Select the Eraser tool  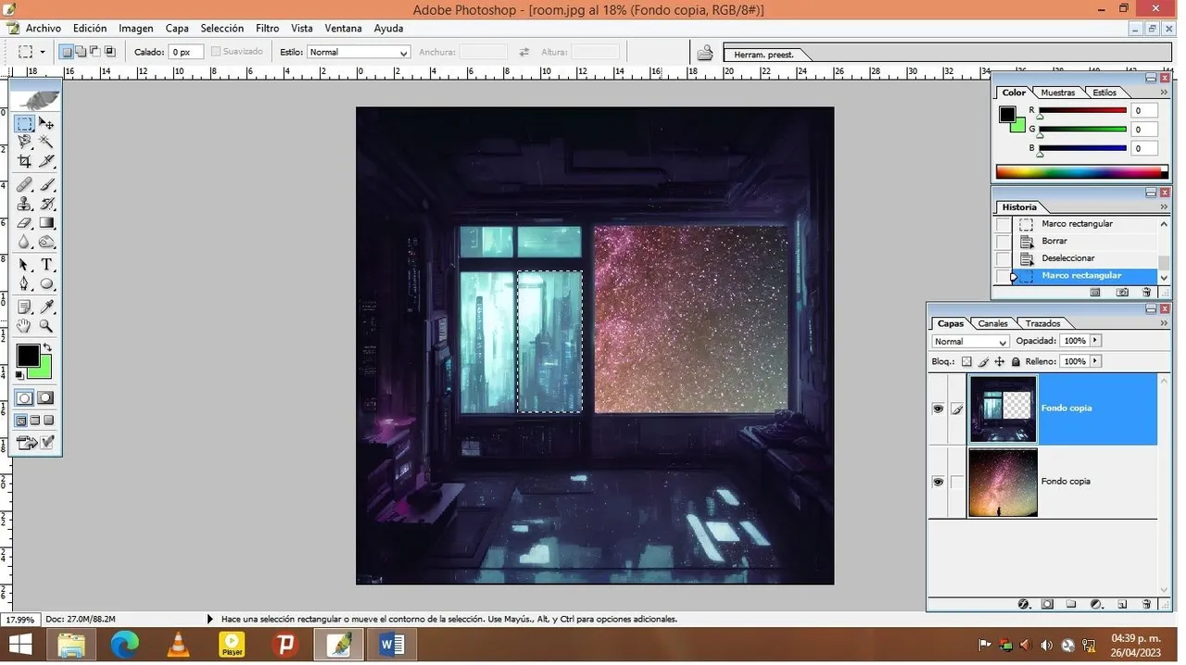click(x=24, y=222)
